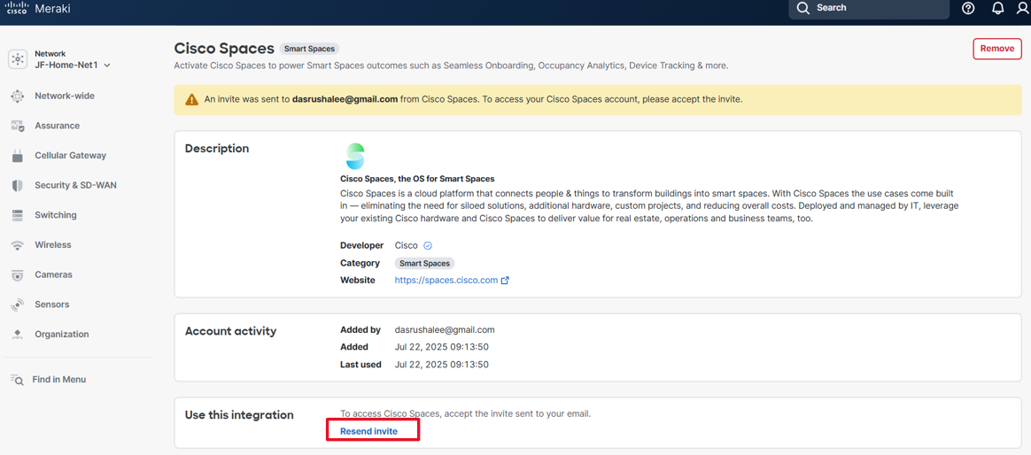The height and width of the screenshot is (455, 1031).
Task: Open the Organization menu
Action: coord(61,335)
